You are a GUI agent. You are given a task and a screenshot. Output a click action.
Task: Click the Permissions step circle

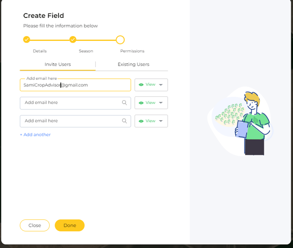[120, 40]
